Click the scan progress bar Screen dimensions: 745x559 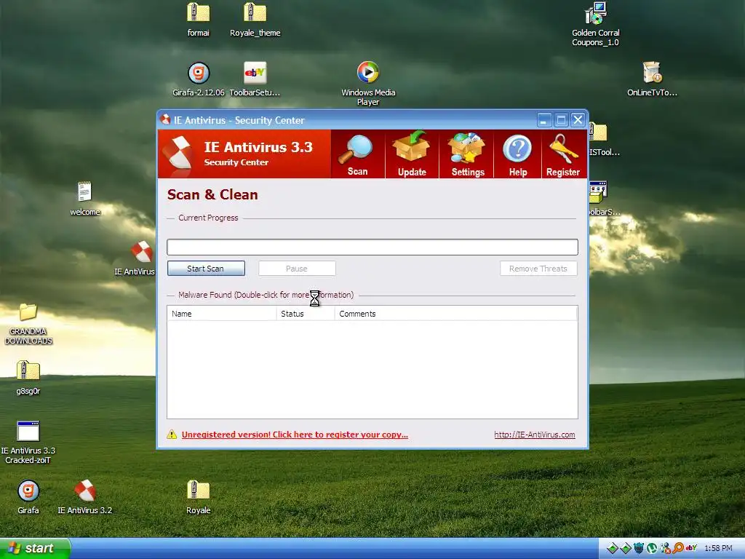click(x=372, y=247)
